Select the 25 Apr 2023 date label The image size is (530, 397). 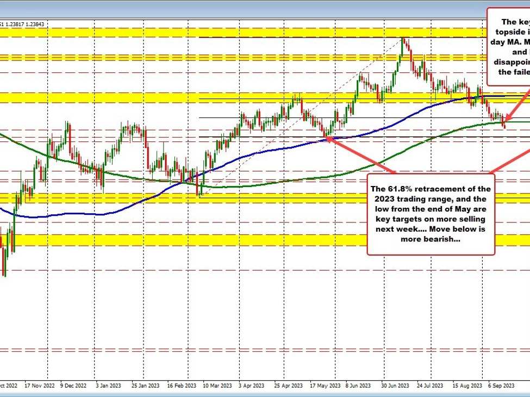tap(287, 385)
